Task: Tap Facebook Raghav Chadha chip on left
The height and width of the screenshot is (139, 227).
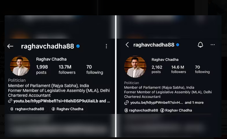Action: [x=68, y=109]
